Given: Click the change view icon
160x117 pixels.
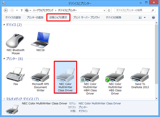Looking at the screenshot, I should 140,18.
